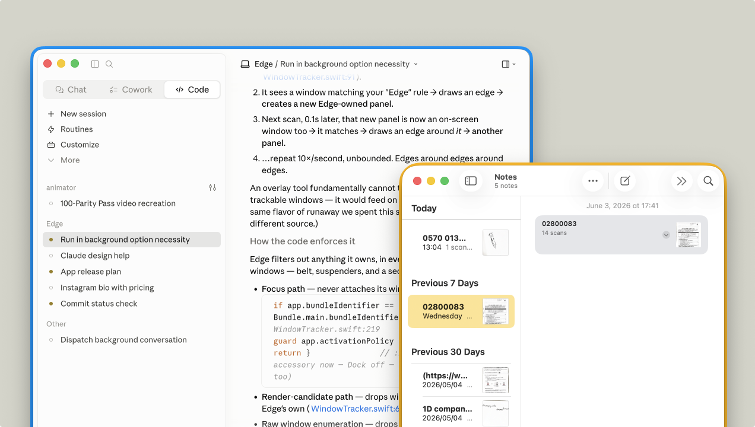Click the Previous 30 Days header

pos(448,352)
